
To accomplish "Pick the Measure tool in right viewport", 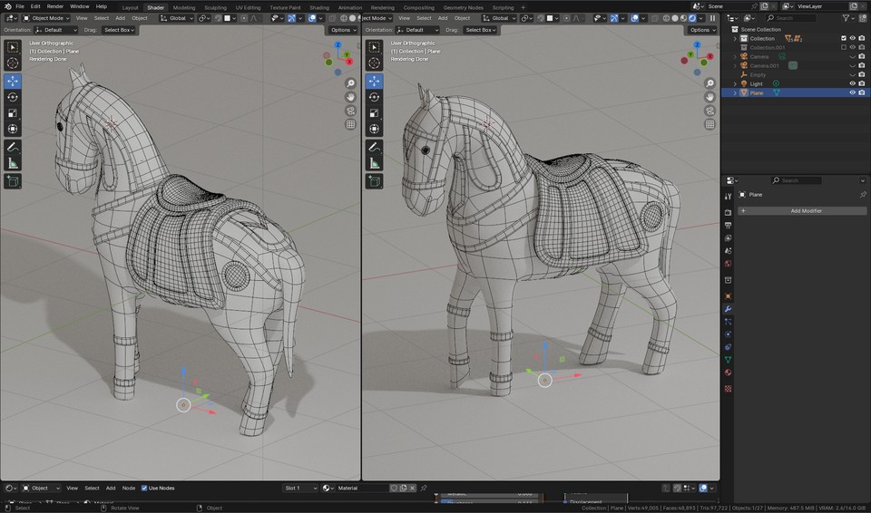I will pos(375,163).
